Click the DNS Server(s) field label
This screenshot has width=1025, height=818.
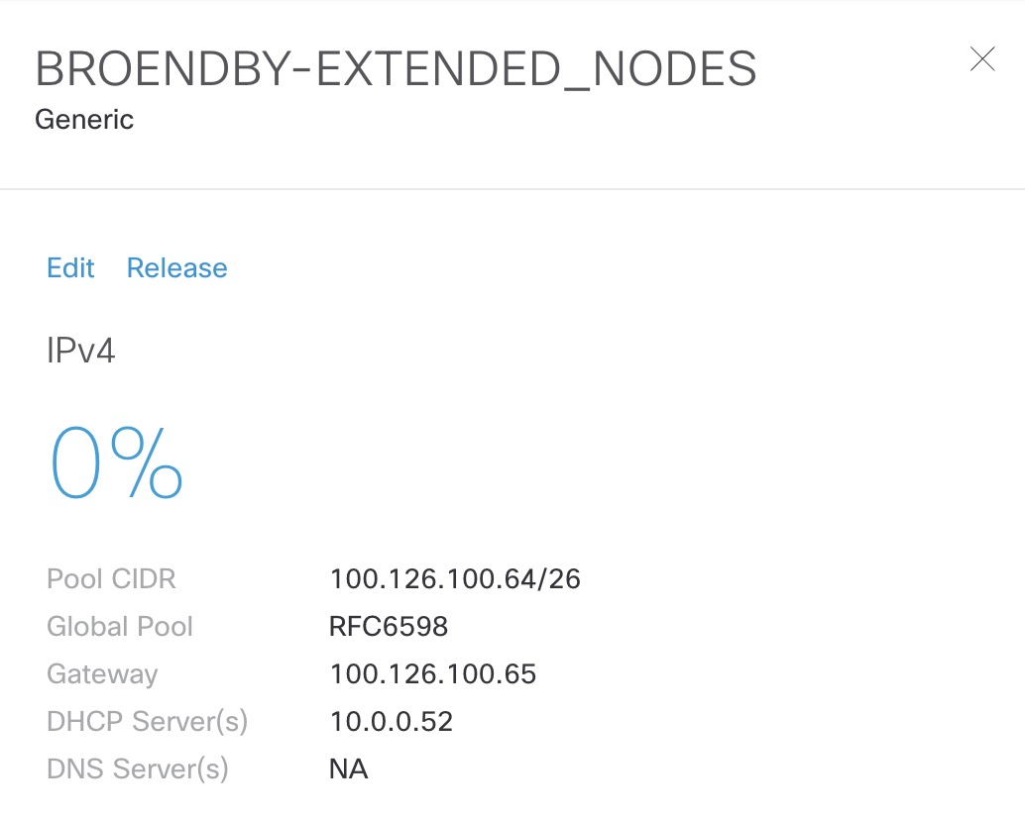pos(137,769)
